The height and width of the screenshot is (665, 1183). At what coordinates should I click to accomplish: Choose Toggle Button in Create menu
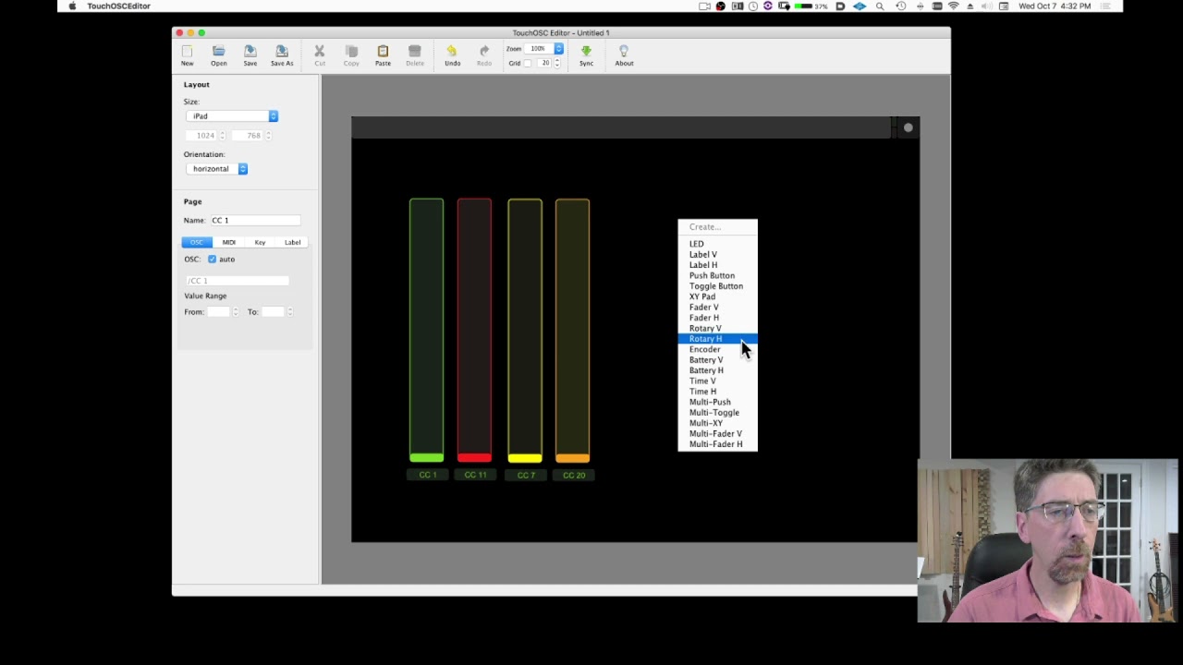coord(717,286)
